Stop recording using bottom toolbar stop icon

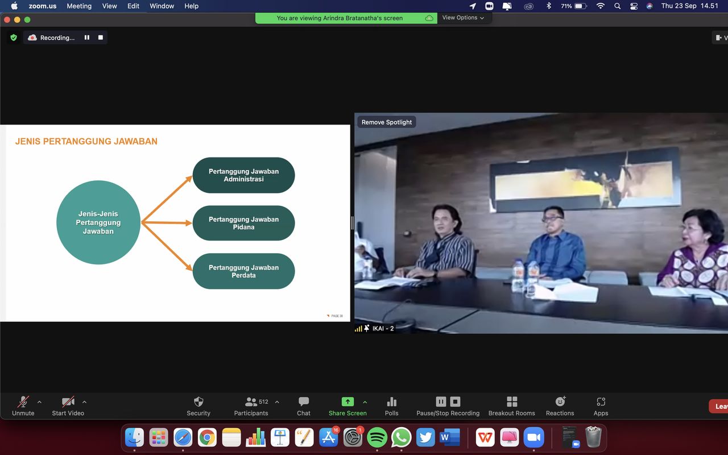[x=455, y=402]
